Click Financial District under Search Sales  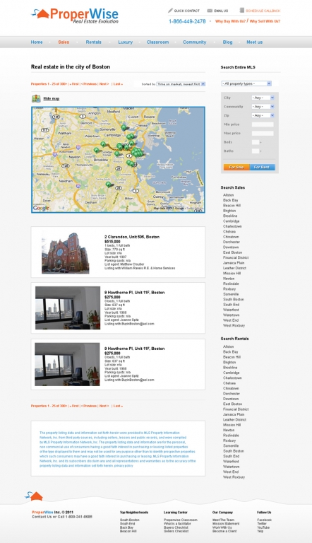pos(236,257)
